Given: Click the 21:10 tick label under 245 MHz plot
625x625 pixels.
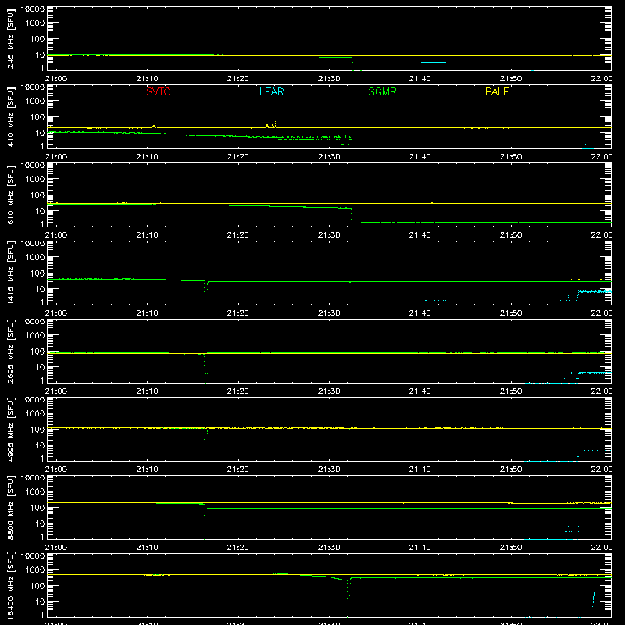Looking at the screenshot, I should tap(147, 79).
